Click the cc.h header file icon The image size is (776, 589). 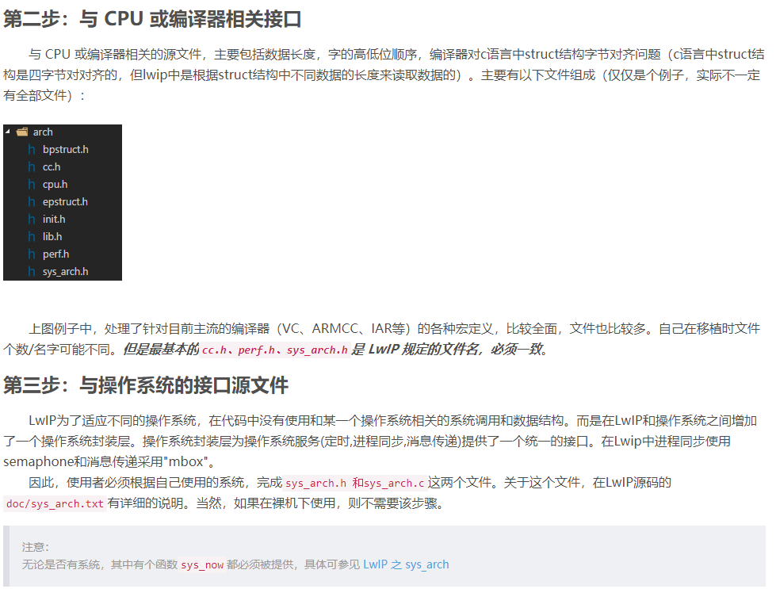click(32, 166)
